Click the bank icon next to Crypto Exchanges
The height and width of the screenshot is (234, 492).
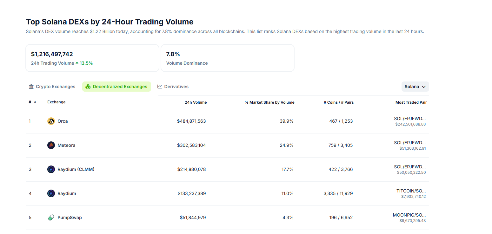[x=31, y=86]
